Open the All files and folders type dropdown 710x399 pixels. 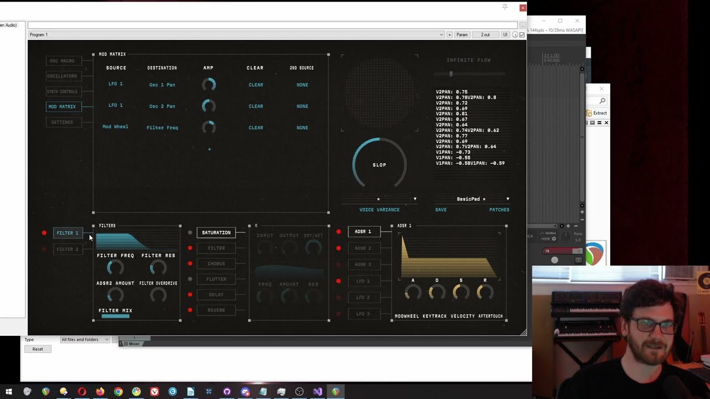coord(85,340)
